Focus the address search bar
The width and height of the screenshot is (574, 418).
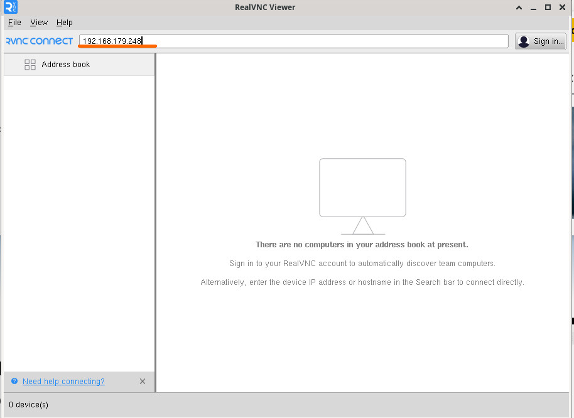(293, 41)
